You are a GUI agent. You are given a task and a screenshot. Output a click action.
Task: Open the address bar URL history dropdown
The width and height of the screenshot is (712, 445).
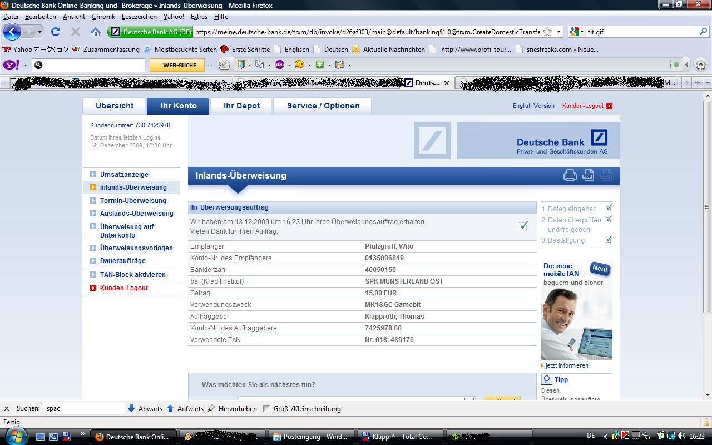(559, 32)
